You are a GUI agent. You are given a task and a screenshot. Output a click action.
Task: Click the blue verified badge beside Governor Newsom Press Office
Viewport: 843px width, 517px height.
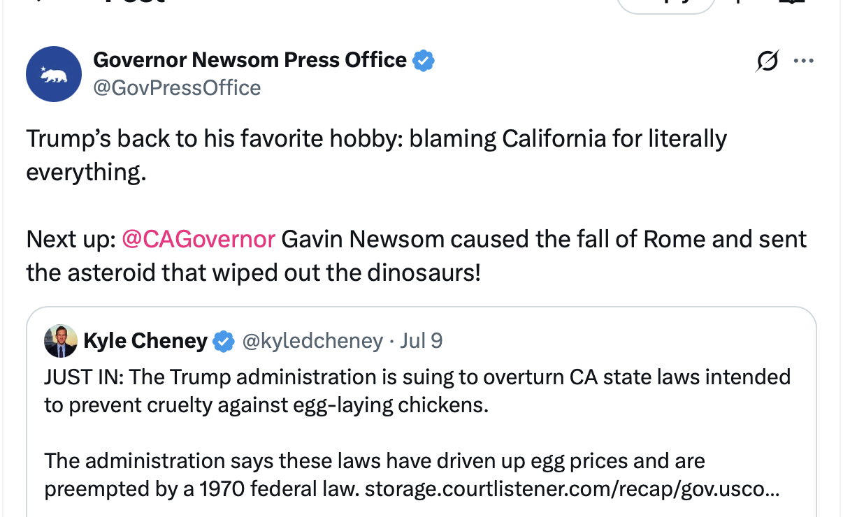tap(423, 61)
